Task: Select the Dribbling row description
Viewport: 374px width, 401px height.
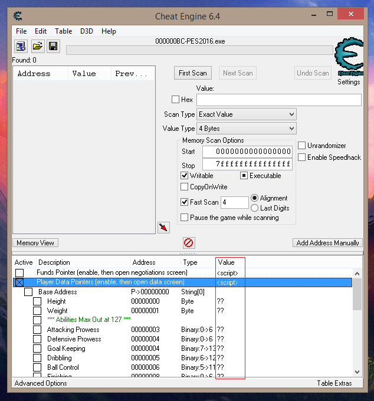Action: click(60, 358)
